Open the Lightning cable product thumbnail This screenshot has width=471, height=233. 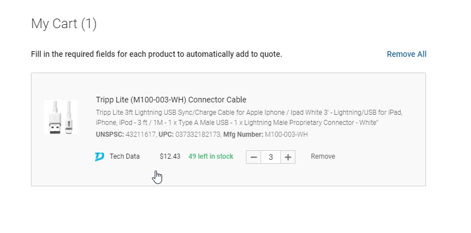[61, 117]
